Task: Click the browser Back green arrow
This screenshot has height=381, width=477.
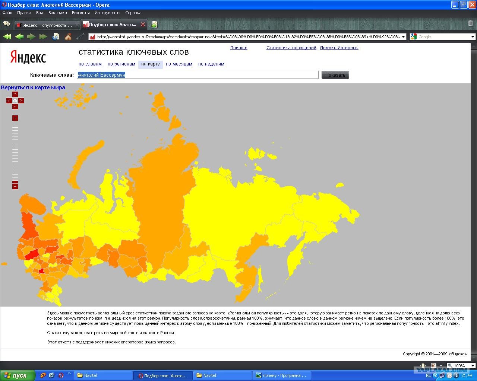Action: [19, 36]
